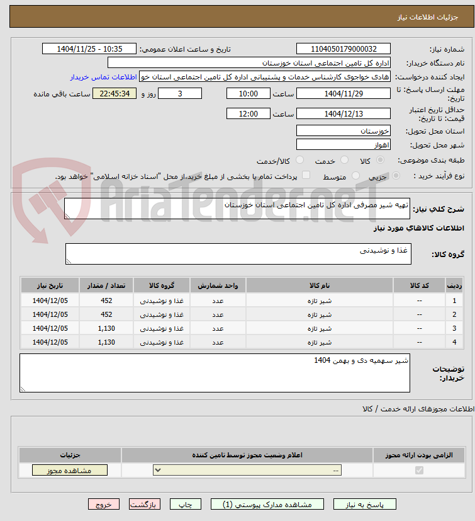Click the مشاهده مجوز button

pos(70,470)
